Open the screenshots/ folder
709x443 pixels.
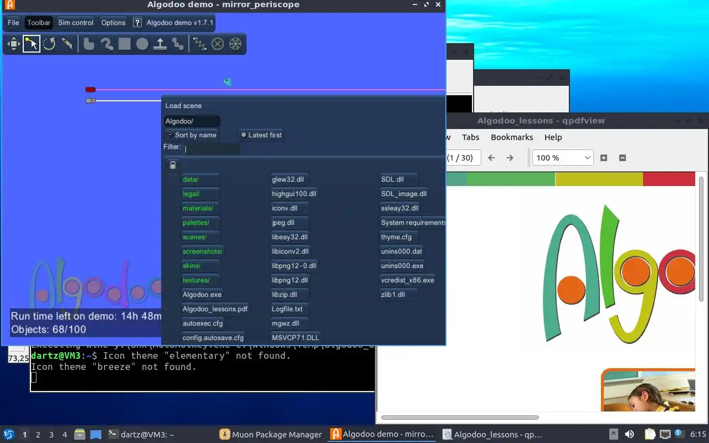click(203, 251)
